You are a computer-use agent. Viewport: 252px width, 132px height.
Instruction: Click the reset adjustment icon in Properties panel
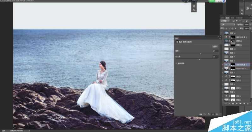point(209,114)
